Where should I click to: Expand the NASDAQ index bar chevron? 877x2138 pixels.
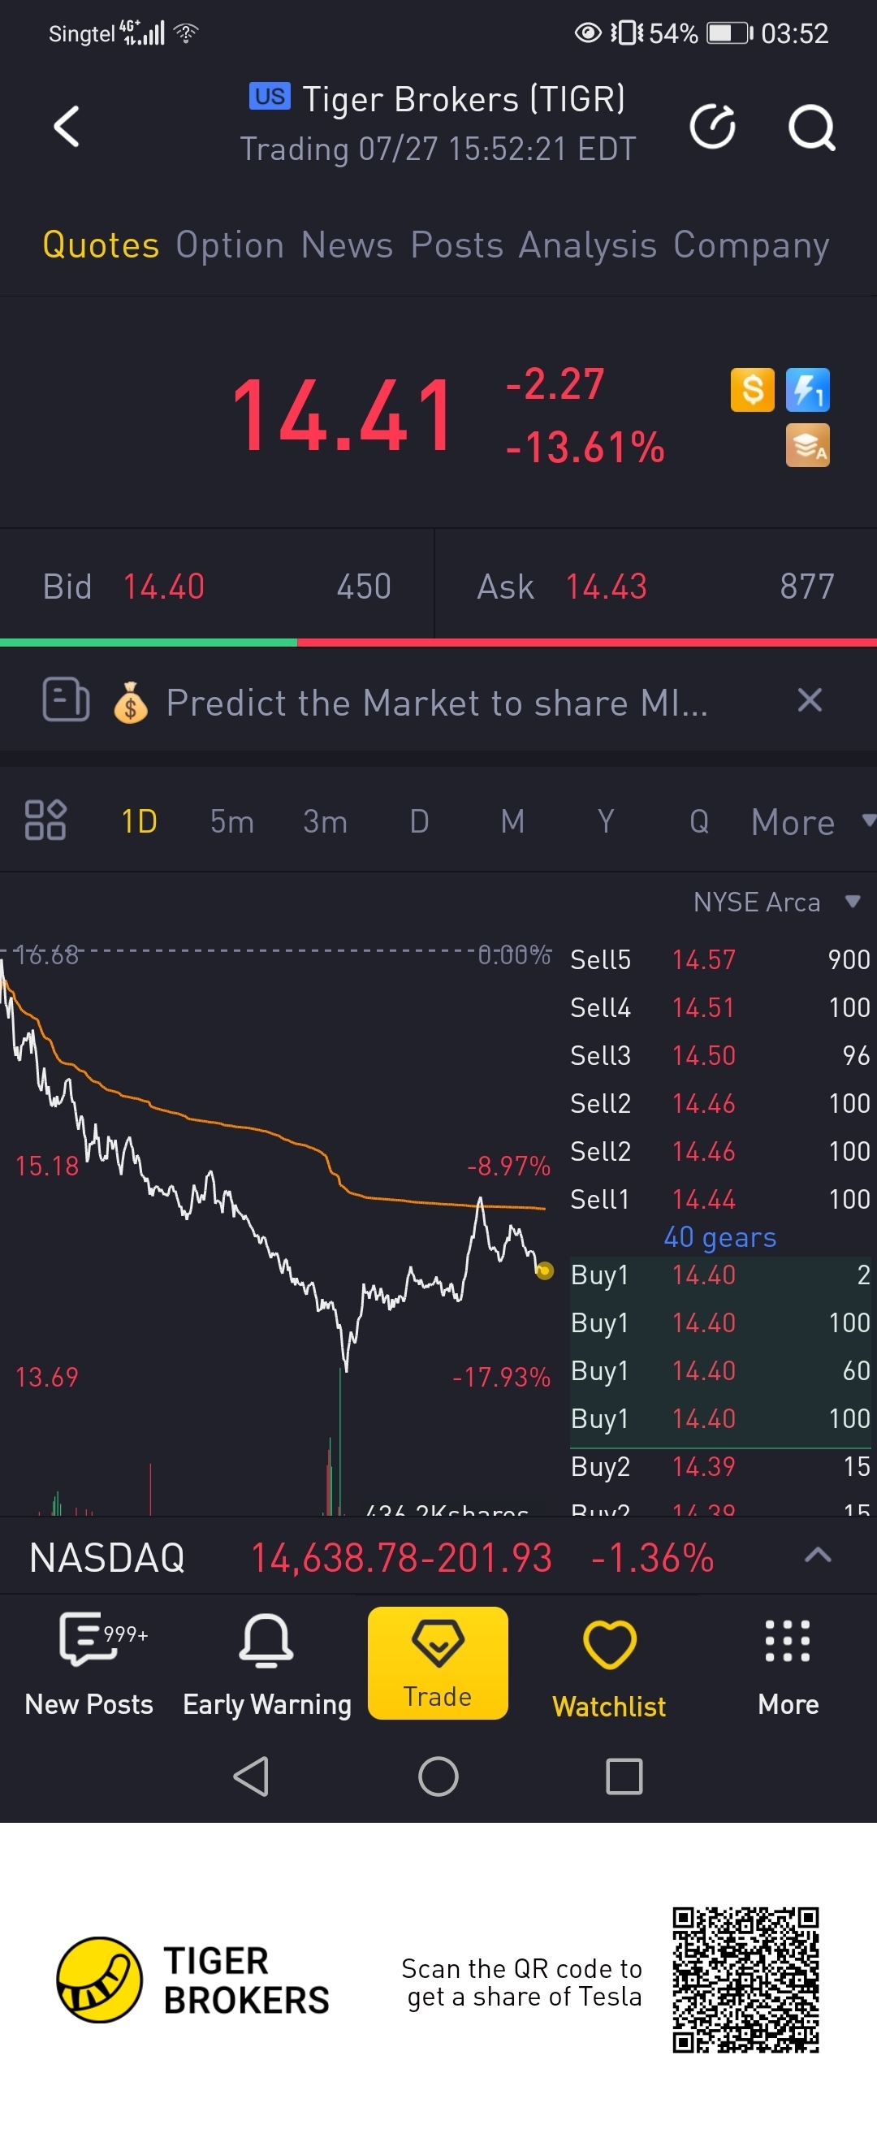pos(817,1555)
